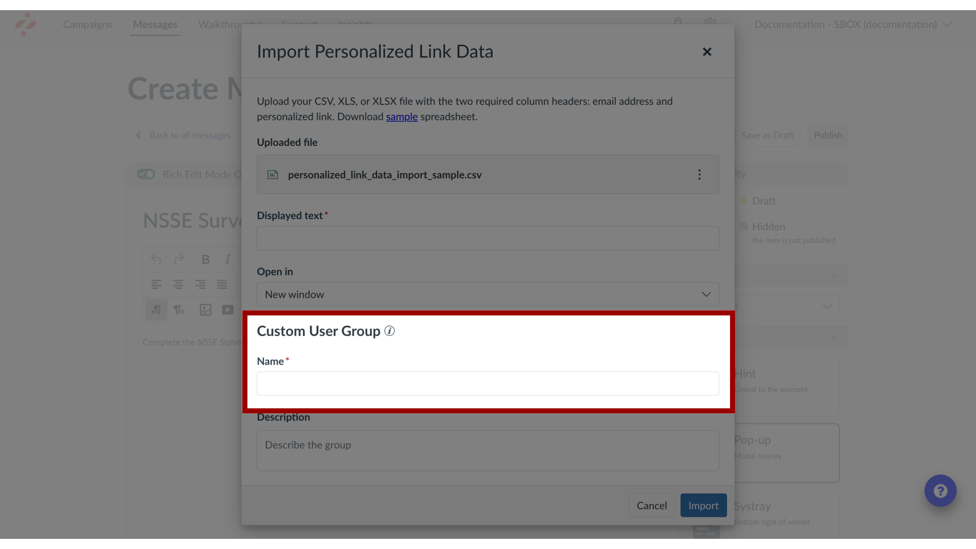Click the Describe the group text area
The image size is (976, 549).
click(x=488, y=450)
